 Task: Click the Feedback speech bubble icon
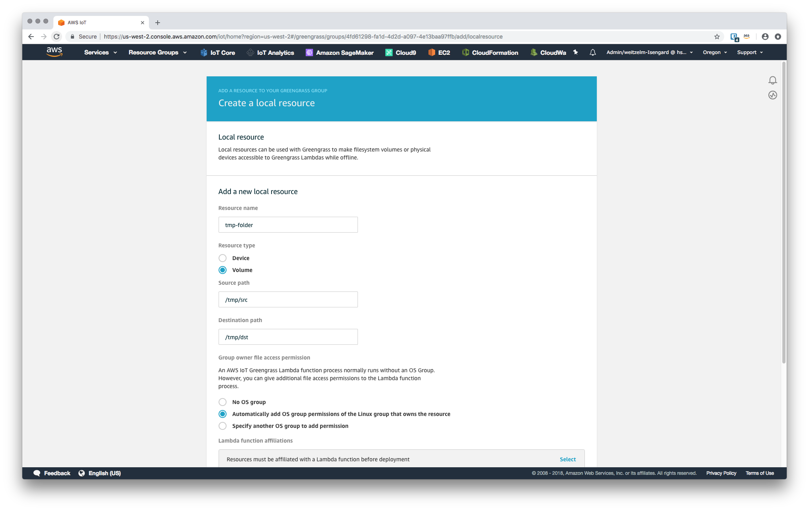(37, 473)
